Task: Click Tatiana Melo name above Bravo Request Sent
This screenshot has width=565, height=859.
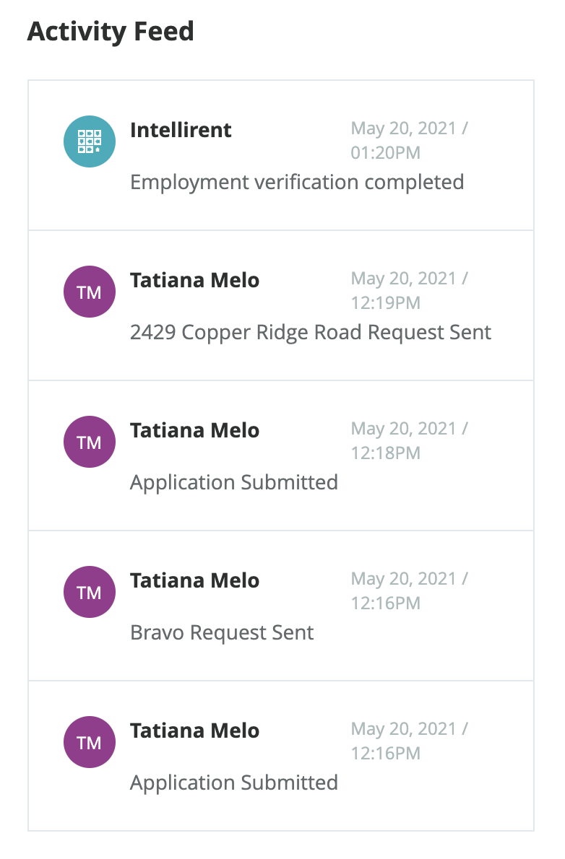Action: (x=194, y=580)
